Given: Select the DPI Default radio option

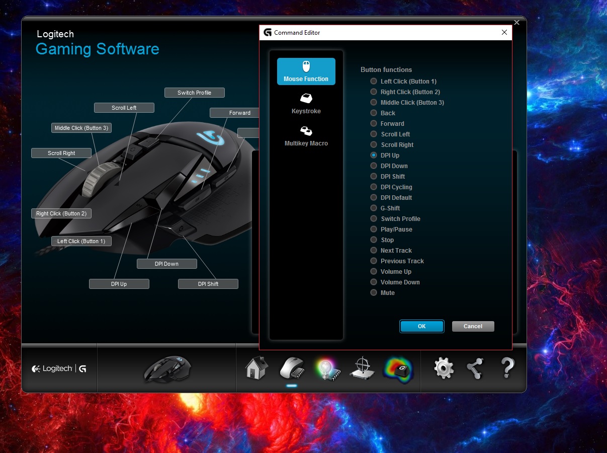Looking at the screenshot, I should tap(374, 197).
